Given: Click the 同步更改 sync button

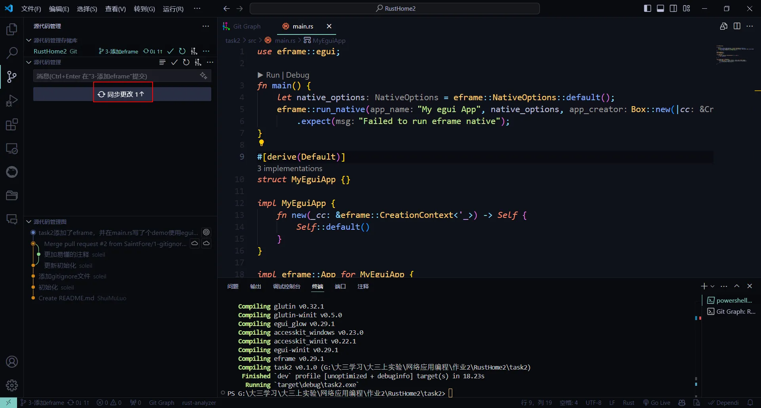Looking at the screenshot, I should (x=122, y=94).
